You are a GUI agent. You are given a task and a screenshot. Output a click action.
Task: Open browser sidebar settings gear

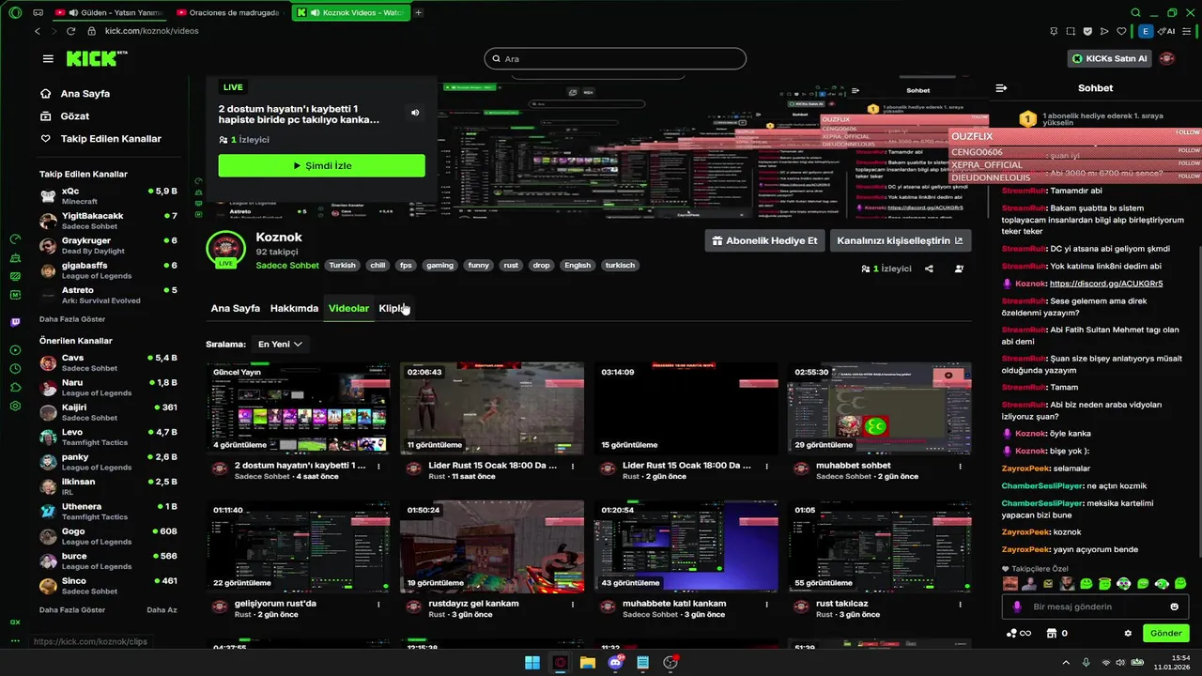tap(15, 406)
